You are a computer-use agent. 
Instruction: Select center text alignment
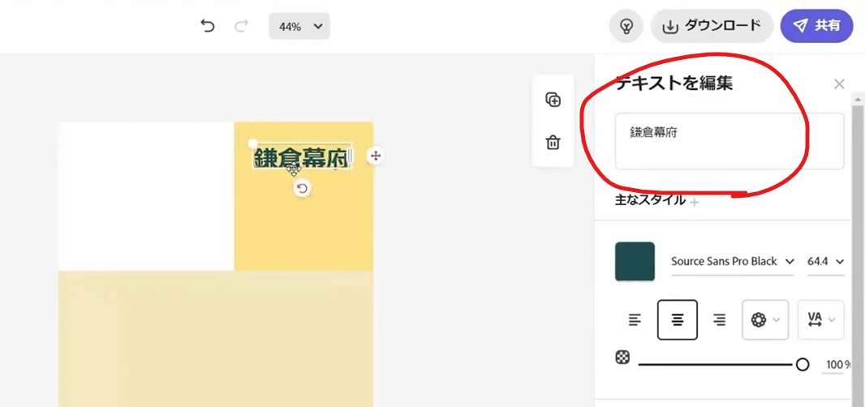[678, 320]
